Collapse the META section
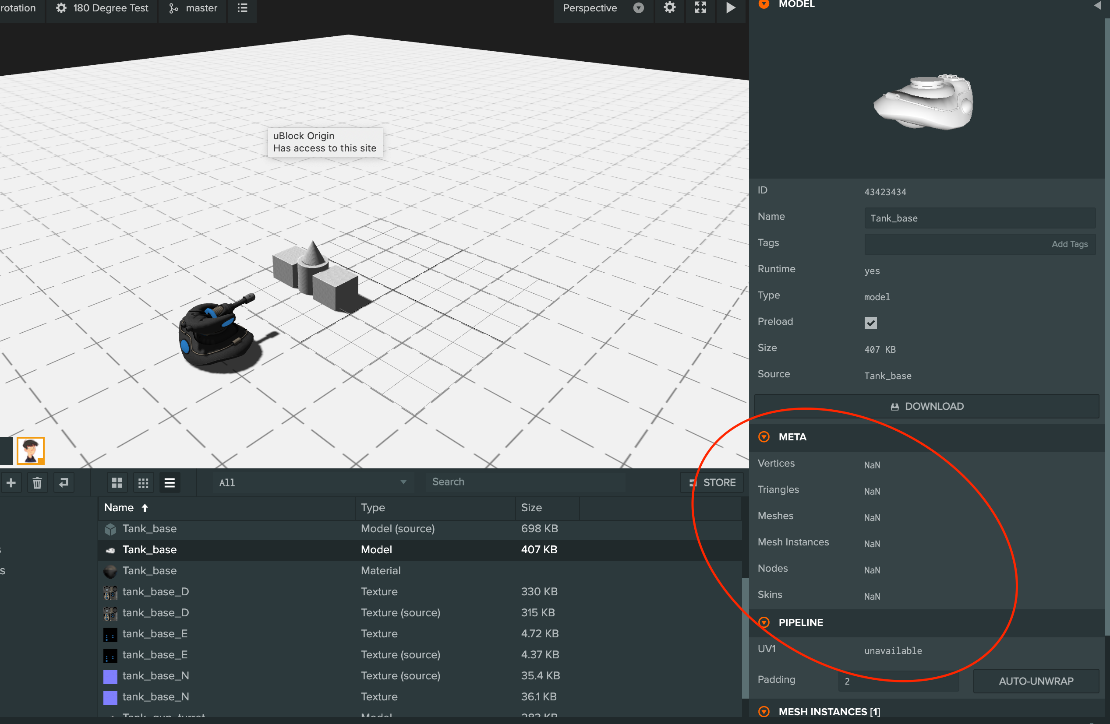Viewport: 1110px width, 724px height. (764, 437)
